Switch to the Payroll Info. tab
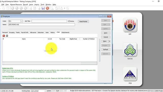 point(25,32)
